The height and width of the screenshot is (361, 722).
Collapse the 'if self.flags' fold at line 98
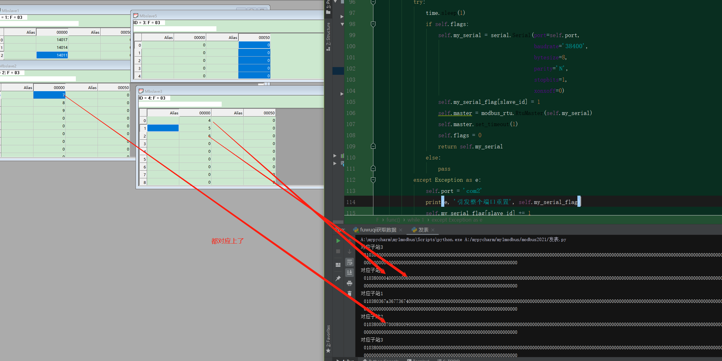(x=373, y=24)
